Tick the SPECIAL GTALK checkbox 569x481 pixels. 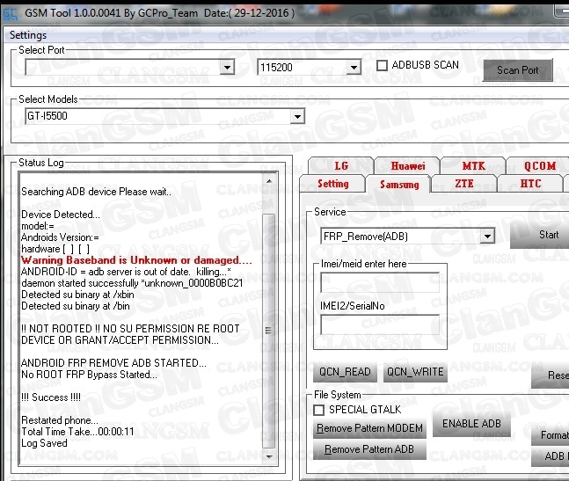coord(318,410)
